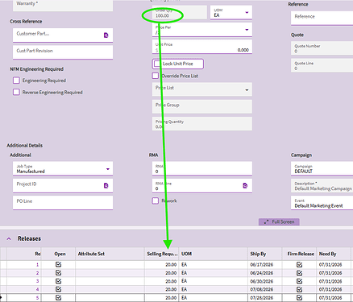Click the PO Line input field
Viewport: 353px width, 302px height.
coord(63,202)
